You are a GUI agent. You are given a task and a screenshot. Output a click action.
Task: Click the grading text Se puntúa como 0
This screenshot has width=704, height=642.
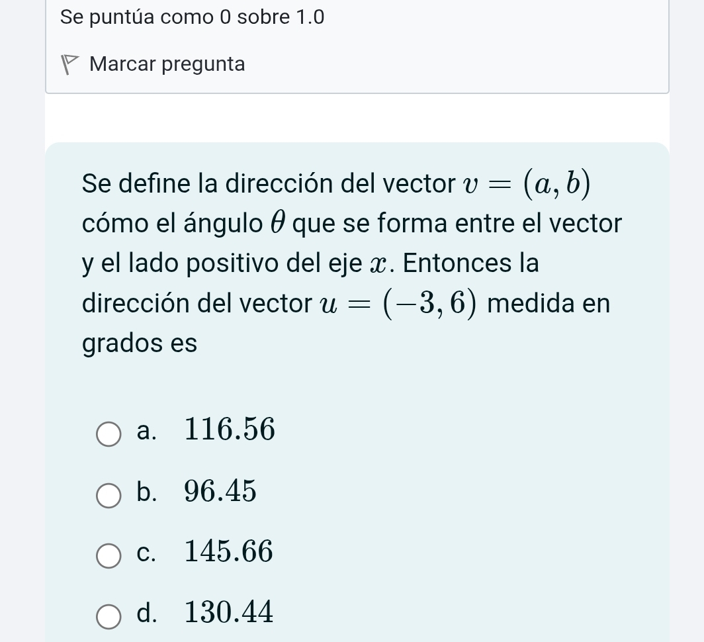click(192, 17)
